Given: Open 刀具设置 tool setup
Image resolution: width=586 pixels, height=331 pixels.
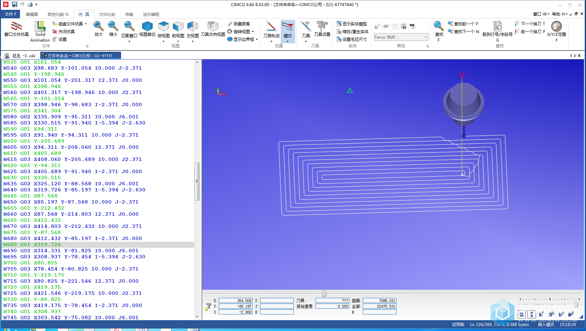Looking at the screenshot, I should point(322,29).
